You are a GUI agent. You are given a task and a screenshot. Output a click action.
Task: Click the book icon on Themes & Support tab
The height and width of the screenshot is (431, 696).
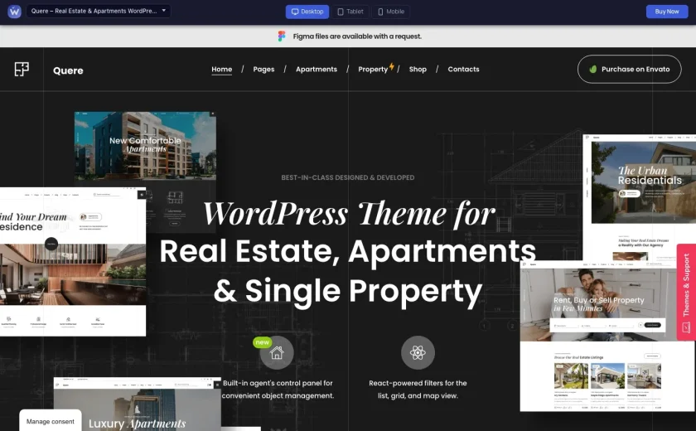pos(686,328)
